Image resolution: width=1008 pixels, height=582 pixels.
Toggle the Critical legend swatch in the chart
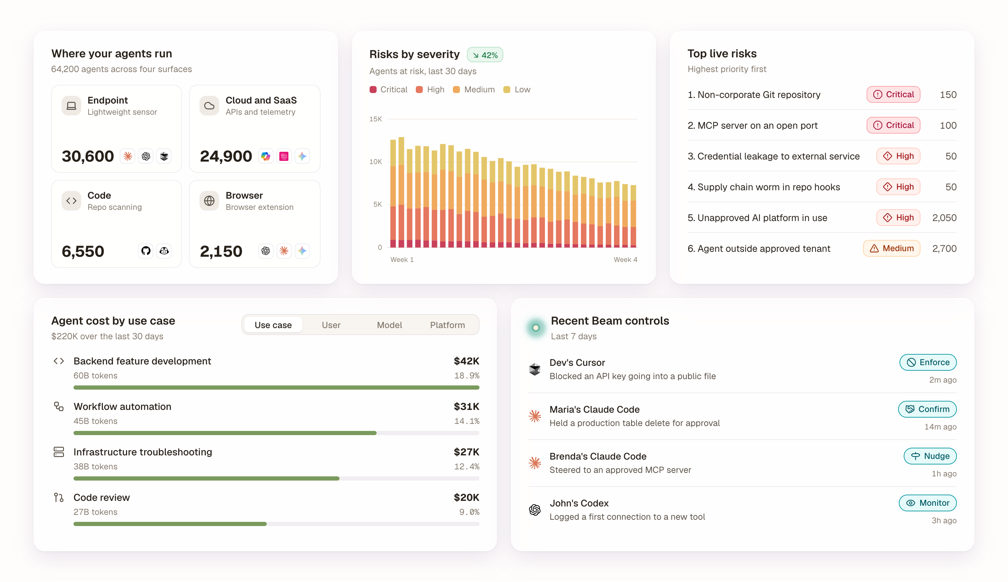pos(373,90)
